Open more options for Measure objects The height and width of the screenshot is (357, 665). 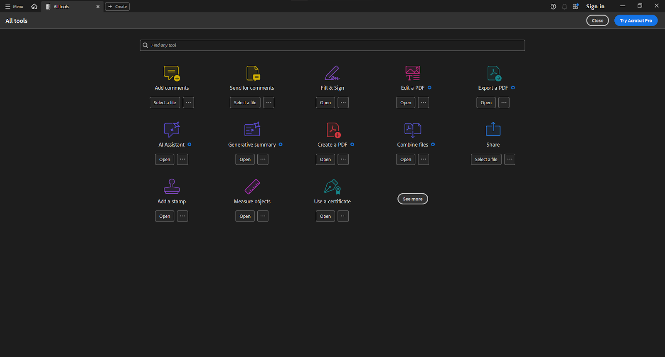point(263,216)
